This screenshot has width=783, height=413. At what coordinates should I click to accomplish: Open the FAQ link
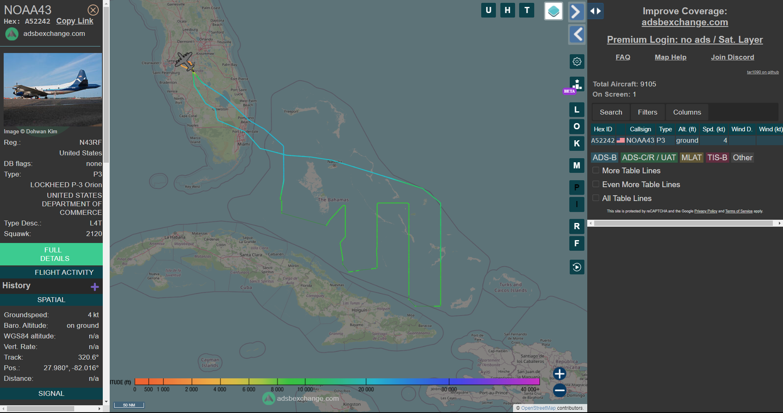[623, 57]
